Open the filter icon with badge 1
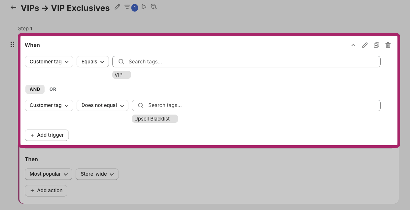 pos(131,7)
